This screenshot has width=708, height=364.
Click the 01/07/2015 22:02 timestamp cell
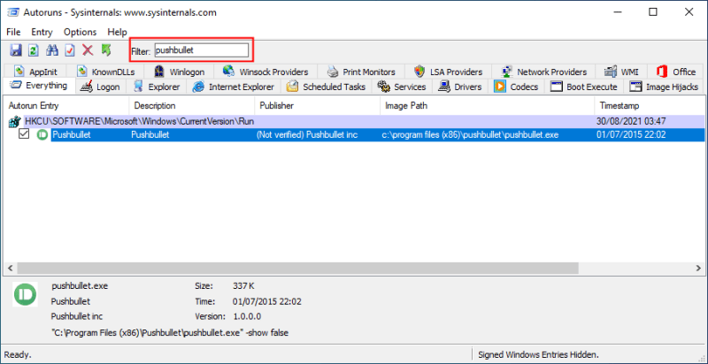631,134
